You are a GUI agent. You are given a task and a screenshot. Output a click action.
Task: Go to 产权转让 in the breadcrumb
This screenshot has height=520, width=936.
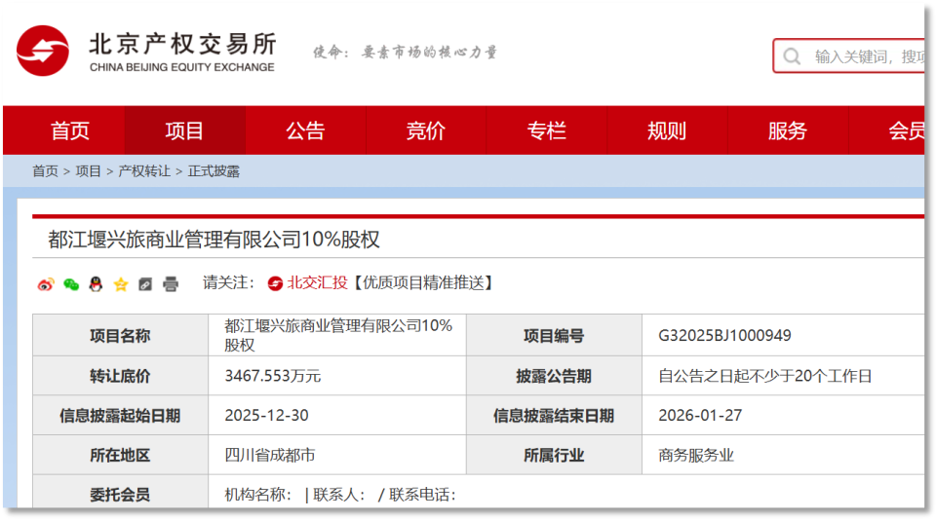click(144, 171)
